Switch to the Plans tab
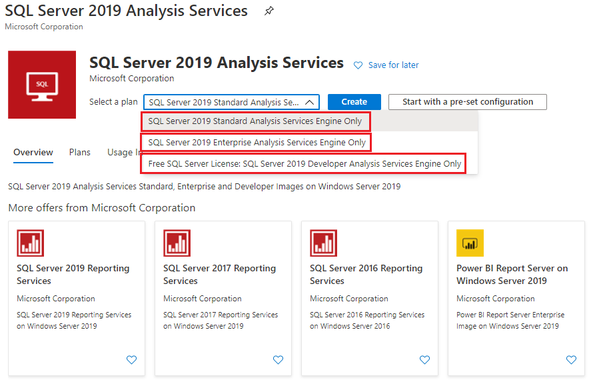 coord(80,153)
